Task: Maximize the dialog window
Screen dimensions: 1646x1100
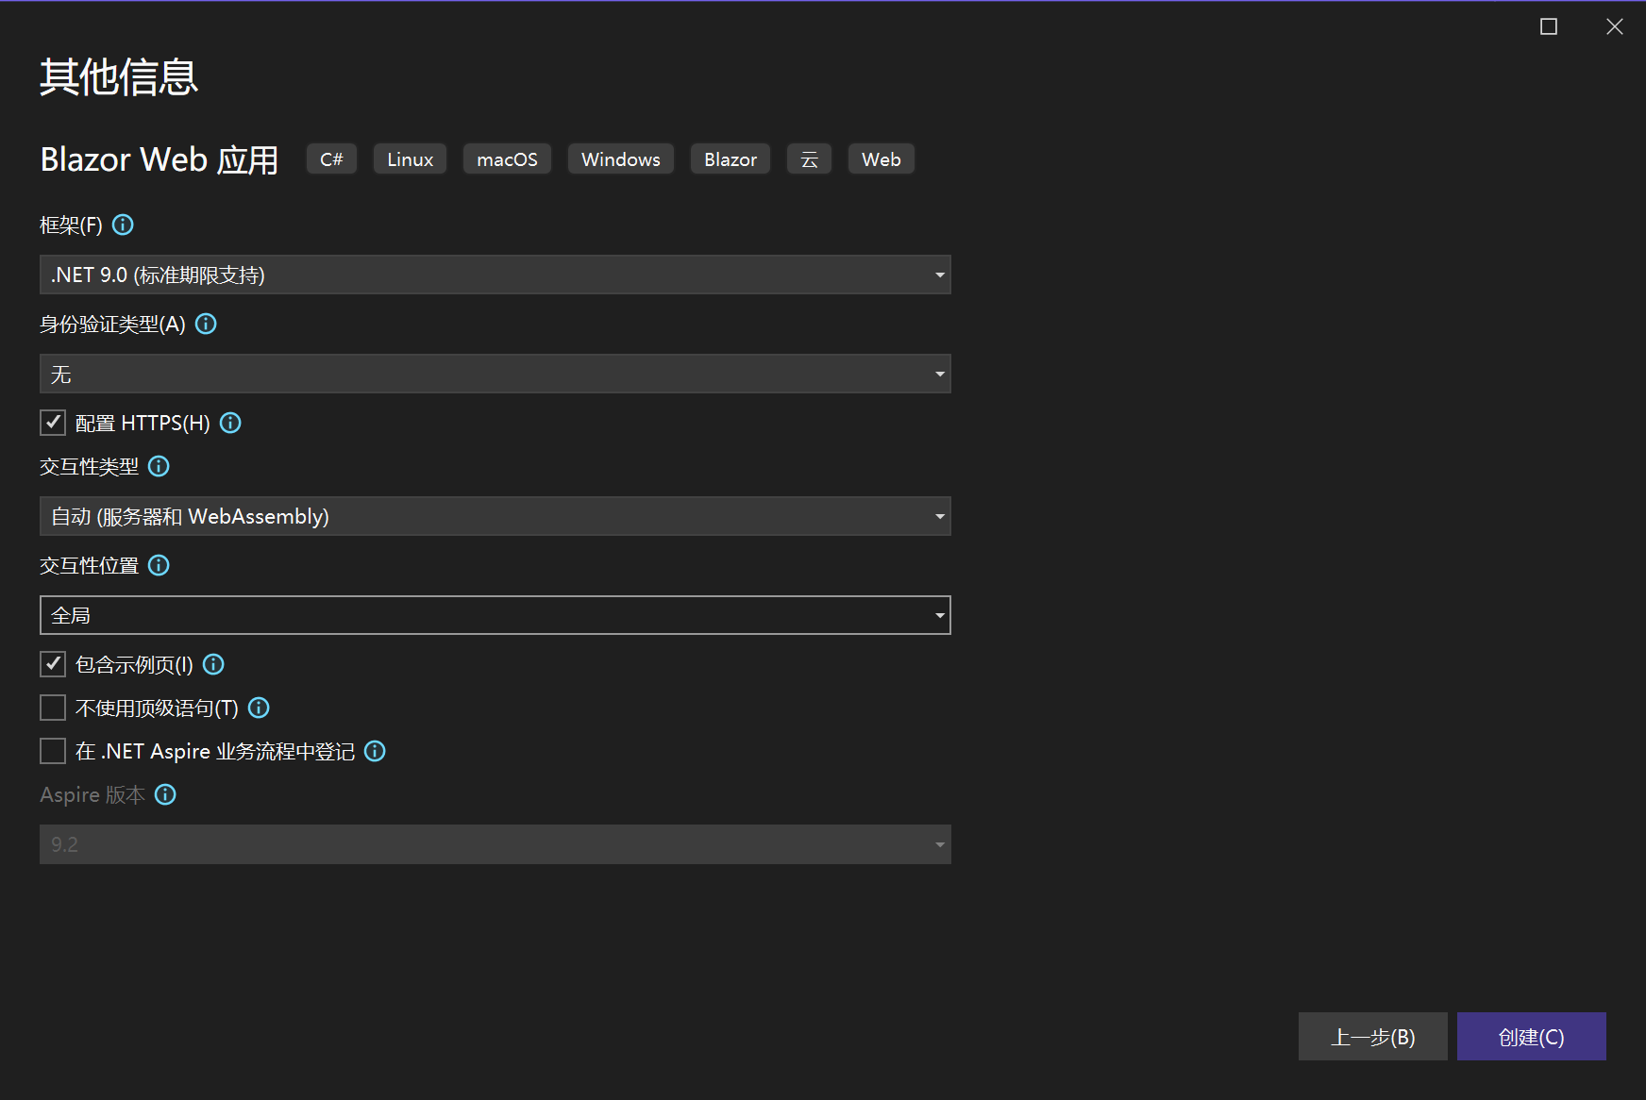Action: point(1549,26)
